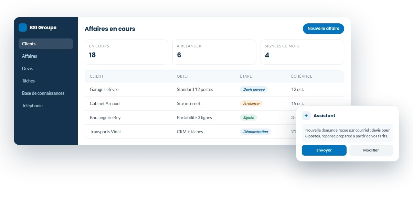Click the Étape column header
Viewport: 413px width, 213px height.
point(246,76)
